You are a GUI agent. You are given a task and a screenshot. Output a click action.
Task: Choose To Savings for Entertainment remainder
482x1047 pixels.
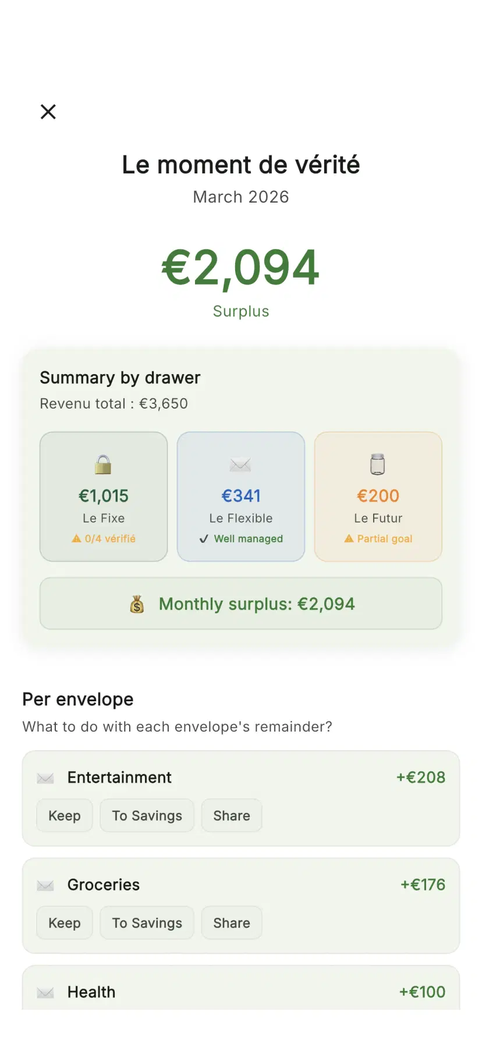pyautogui.click(x=147, y=815)
